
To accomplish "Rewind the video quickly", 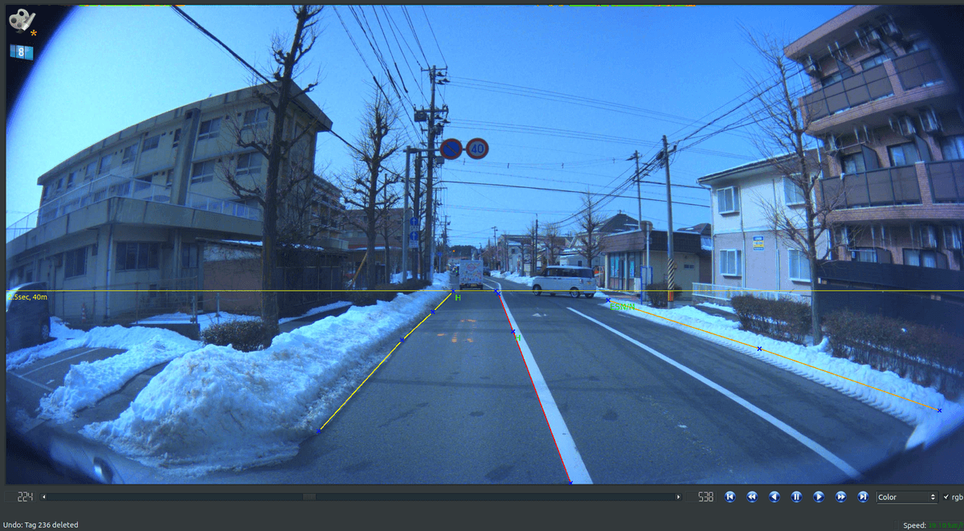I will tap(752, 497).
